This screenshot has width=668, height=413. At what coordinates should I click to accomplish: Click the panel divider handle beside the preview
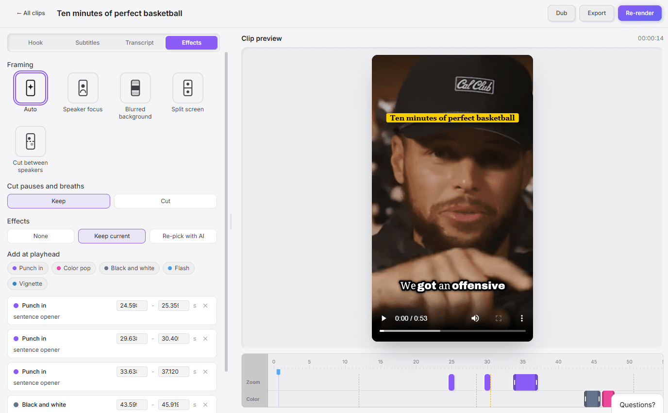(x=231, y=222)
